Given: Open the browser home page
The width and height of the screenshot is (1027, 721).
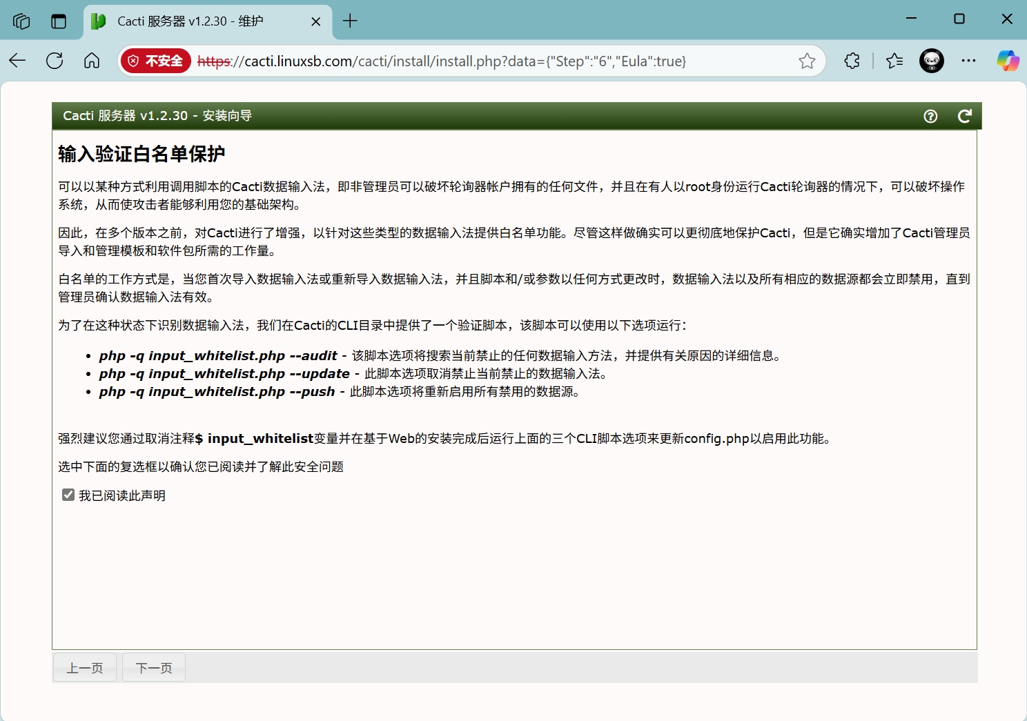Looking at the screenshot, I should [92, 61].
